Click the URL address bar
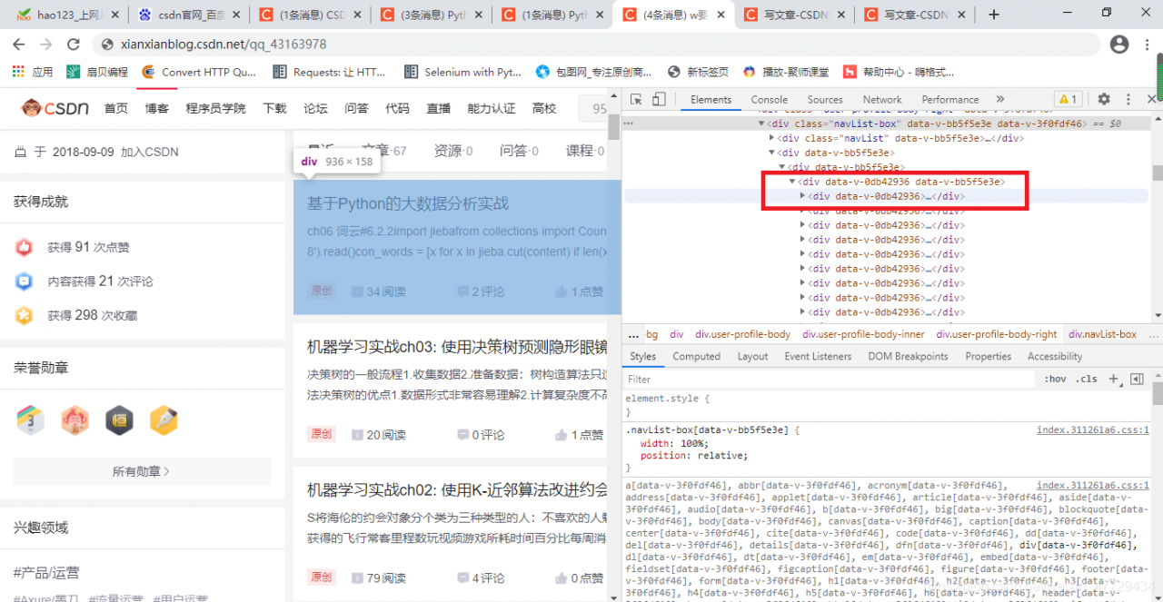Viewport: 1163px width, 602px height. 600,44
